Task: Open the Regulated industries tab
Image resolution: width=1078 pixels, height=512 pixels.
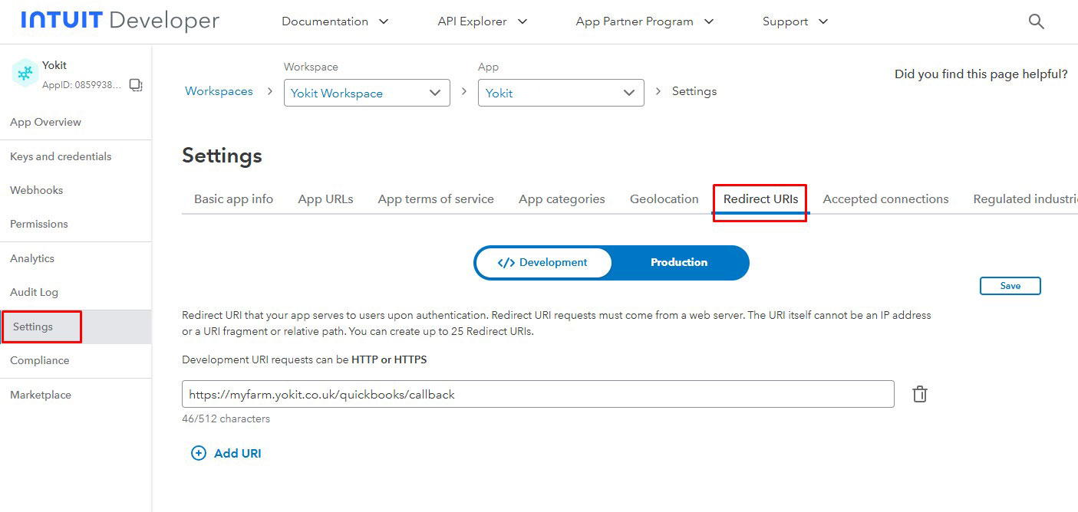Action: (x=1025, y=199)
